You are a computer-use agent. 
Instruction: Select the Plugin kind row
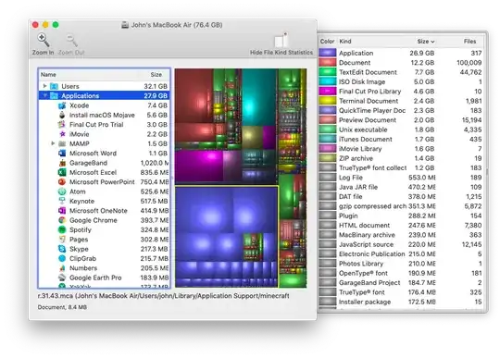point(401,216)
